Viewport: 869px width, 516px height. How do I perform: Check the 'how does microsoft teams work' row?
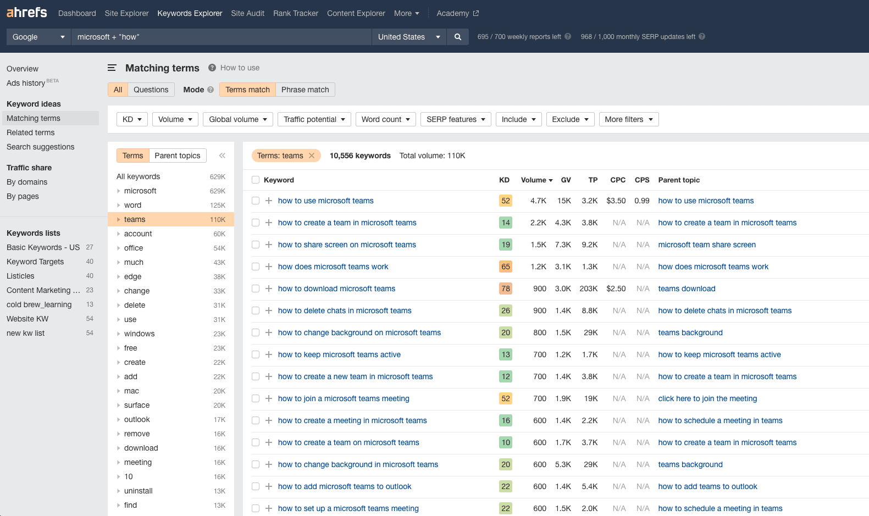point(256,267)
